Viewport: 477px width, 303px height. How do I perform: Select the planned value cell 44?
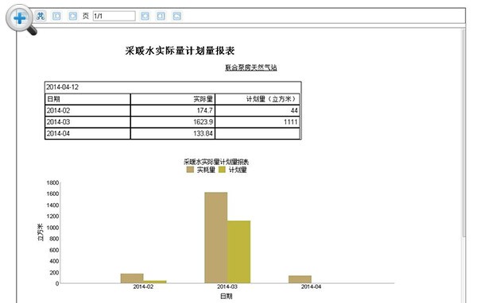[x=258, y=110]
